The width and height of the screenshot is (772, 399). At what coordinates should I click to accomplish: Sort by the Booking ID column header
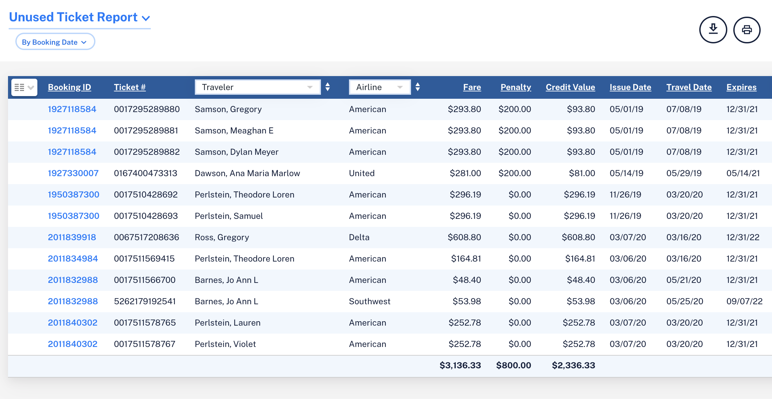coord(69,87)
